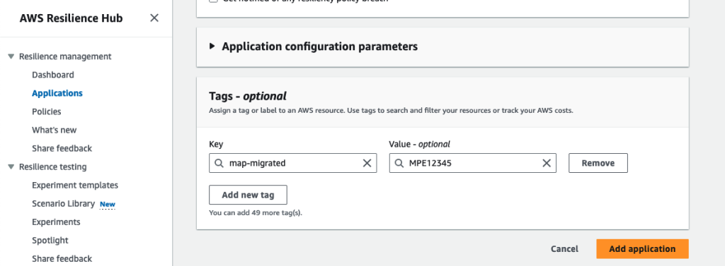Focus the Value input field

[x=472, y=163]
